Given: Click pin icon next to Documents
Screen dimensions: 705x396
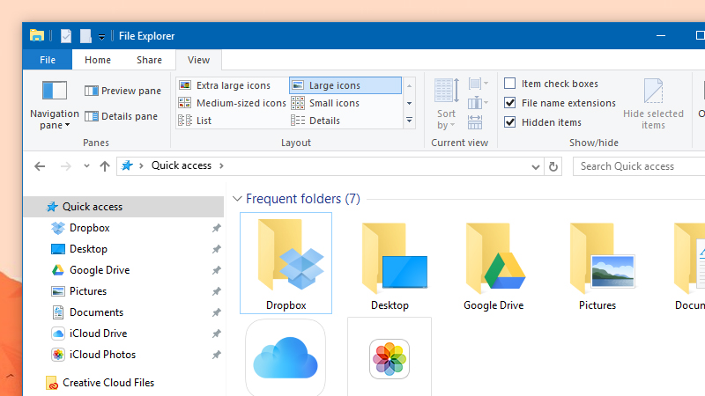Looking at the screenshot, I should point(216,312).
